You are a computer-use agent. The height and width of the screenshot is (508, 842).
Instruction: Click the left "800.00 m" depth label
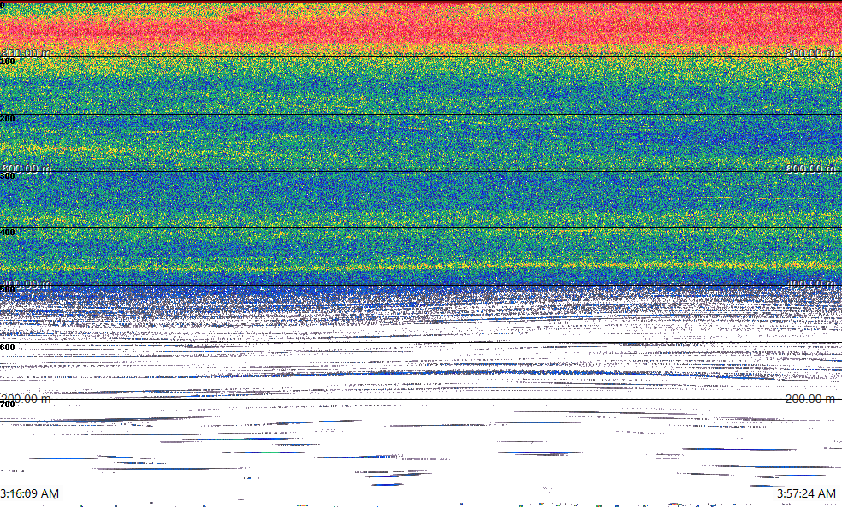[x=26, y=52]
